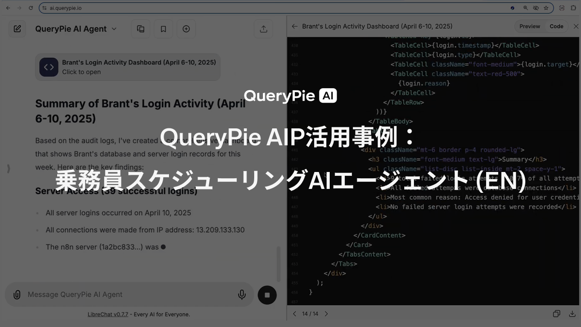Switch to the Code tab
This screenshot has height=327, width=581.
click(556, 26)
